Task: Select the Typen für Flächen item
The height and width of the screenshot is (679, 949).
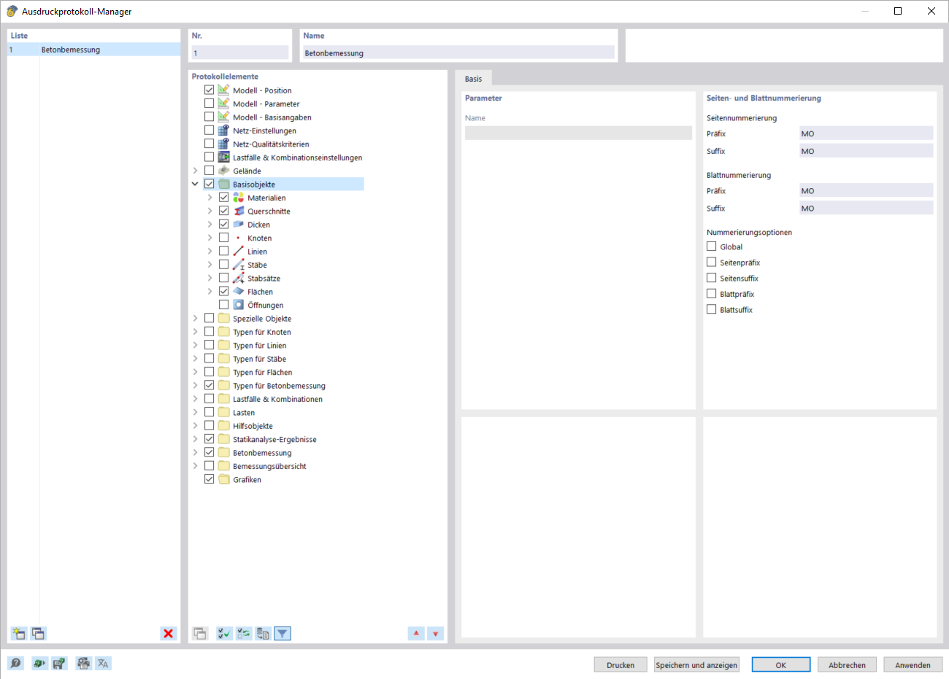Action: pos(262,372)
